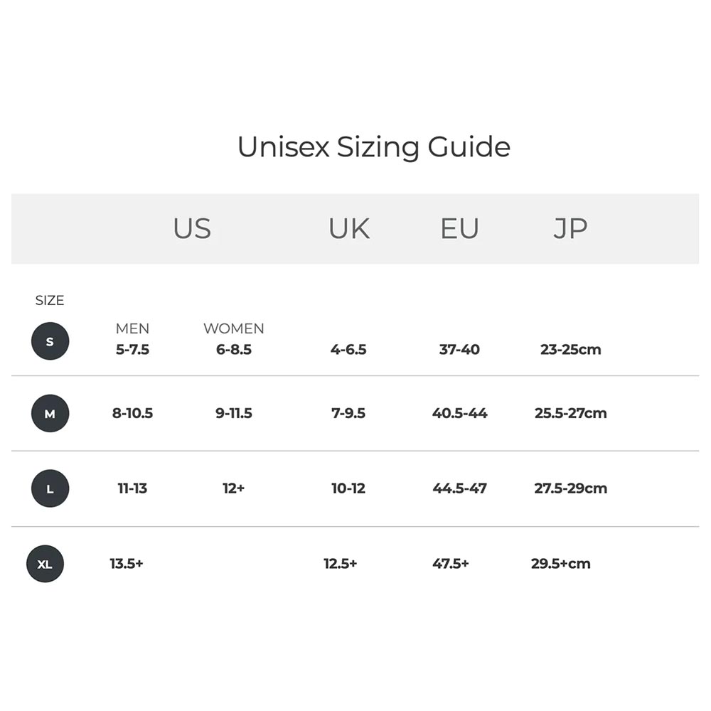Select the US column header
The image size is (711, 711).
click(x=192, y=228)
